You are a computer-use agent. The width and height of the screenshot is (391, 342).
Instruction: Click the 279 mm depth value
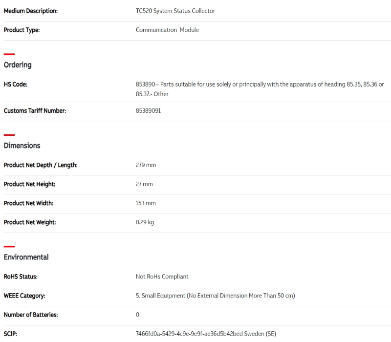(146, 165)
